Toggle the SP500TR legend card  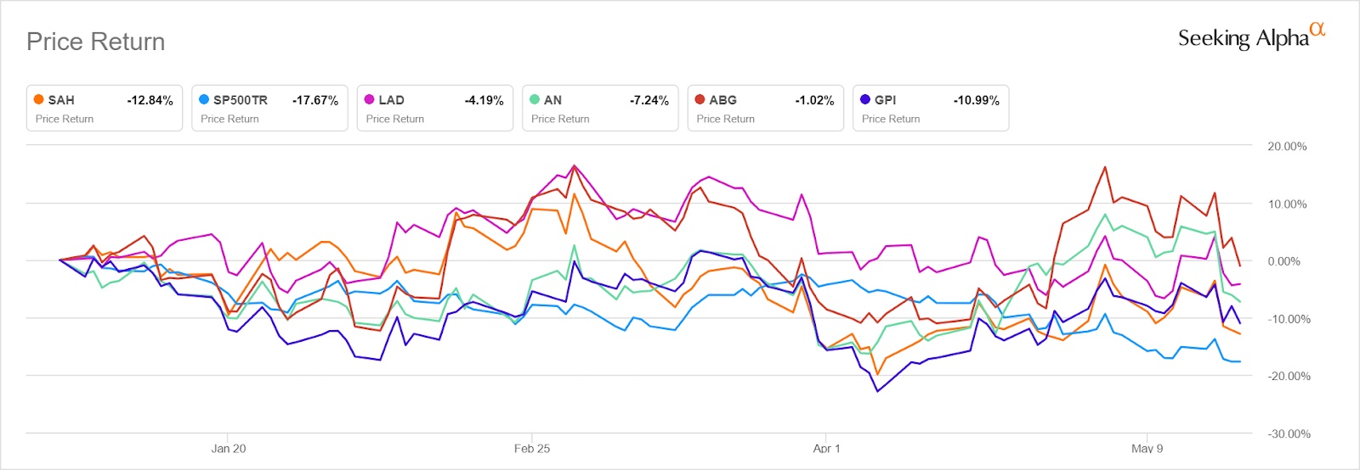(269, 109)
